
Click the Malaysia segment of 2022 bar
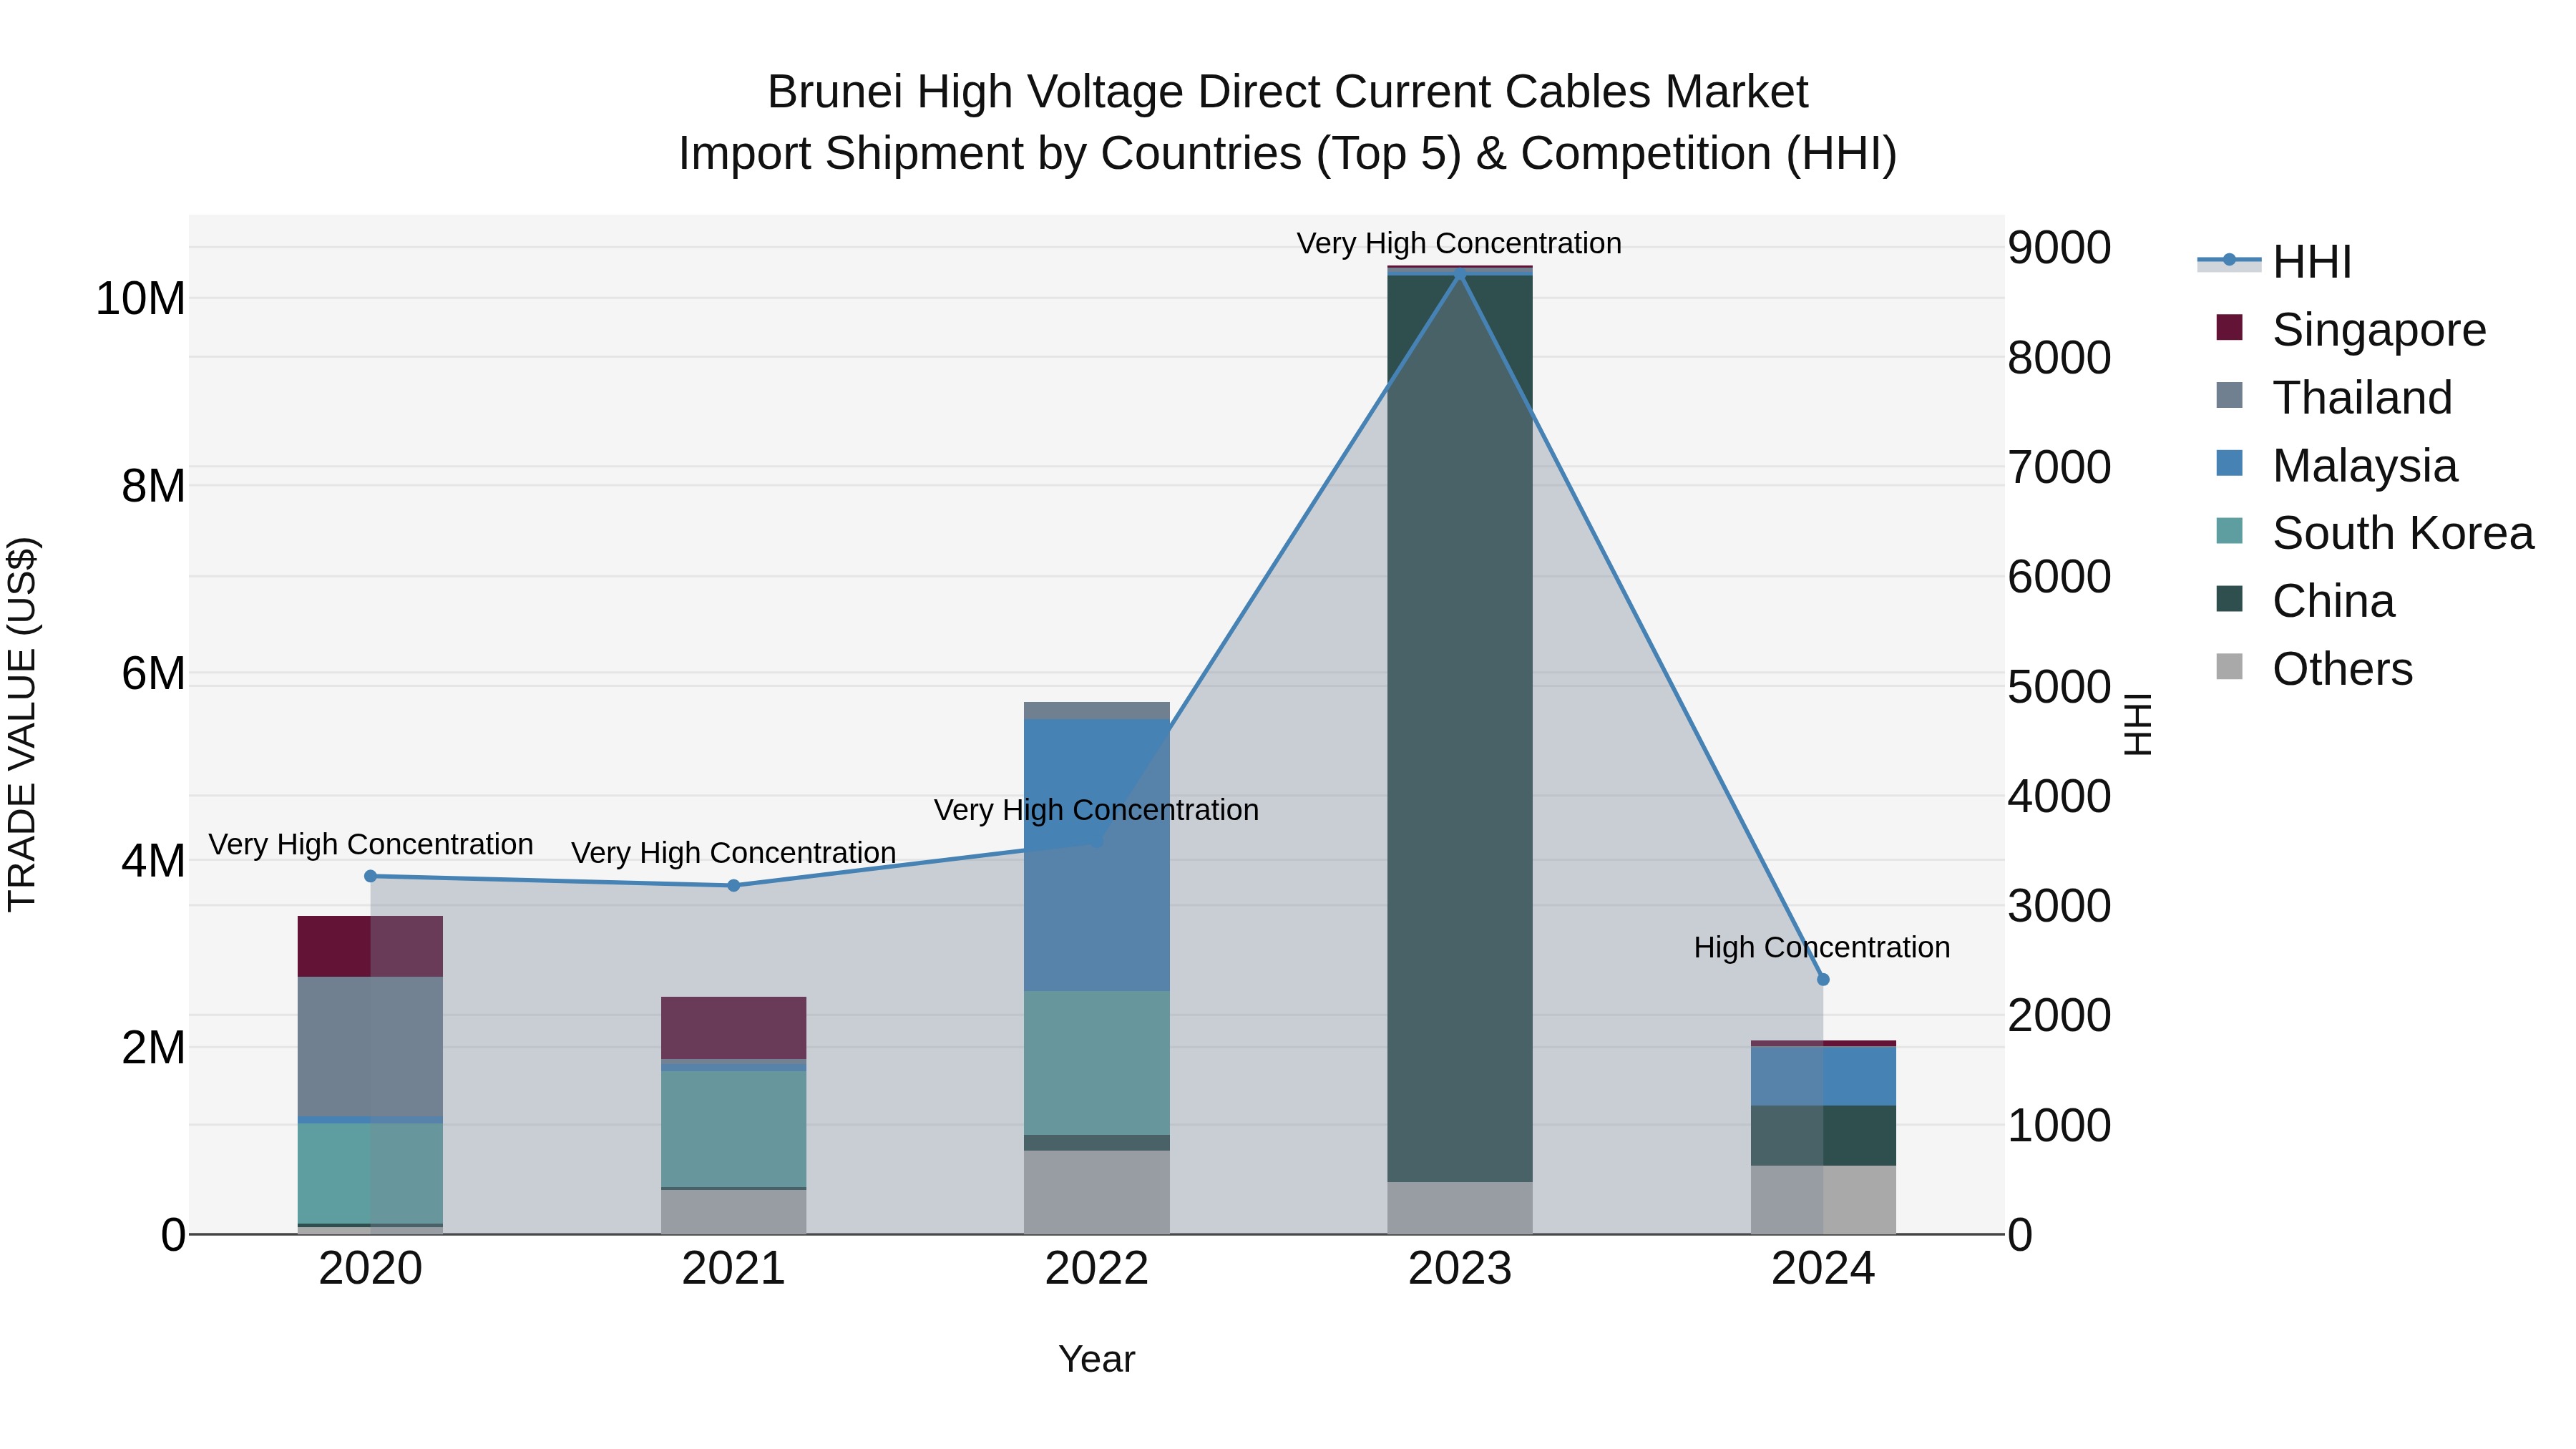(1097, 855)
